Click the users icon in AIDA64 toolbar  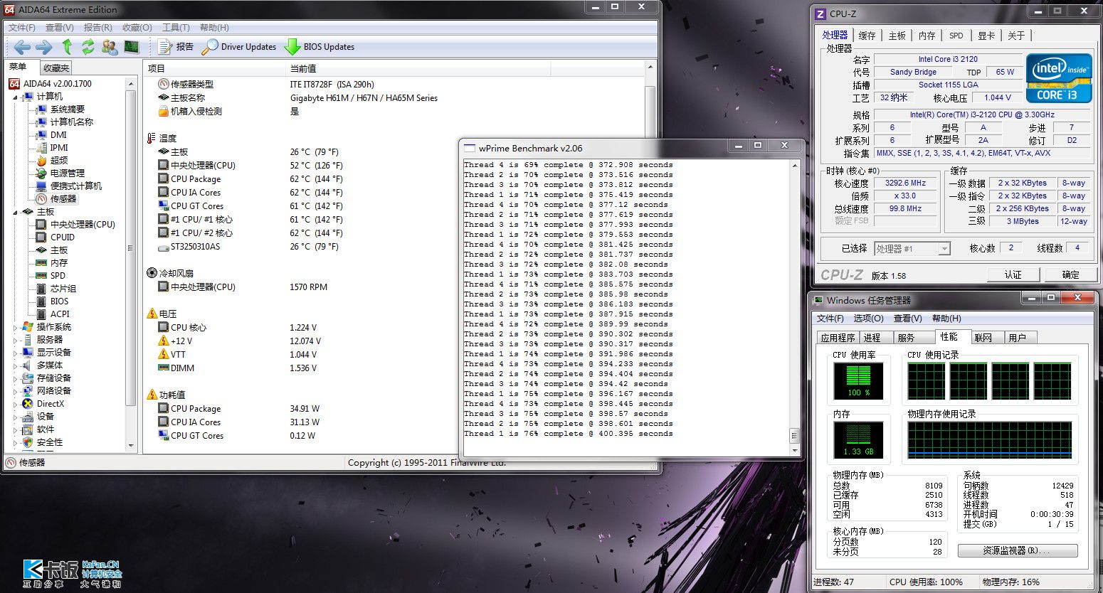click(x=110, y=47)
